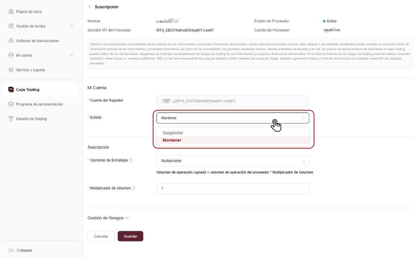Click the Software de transacciones cube icon

click(11, 41)
